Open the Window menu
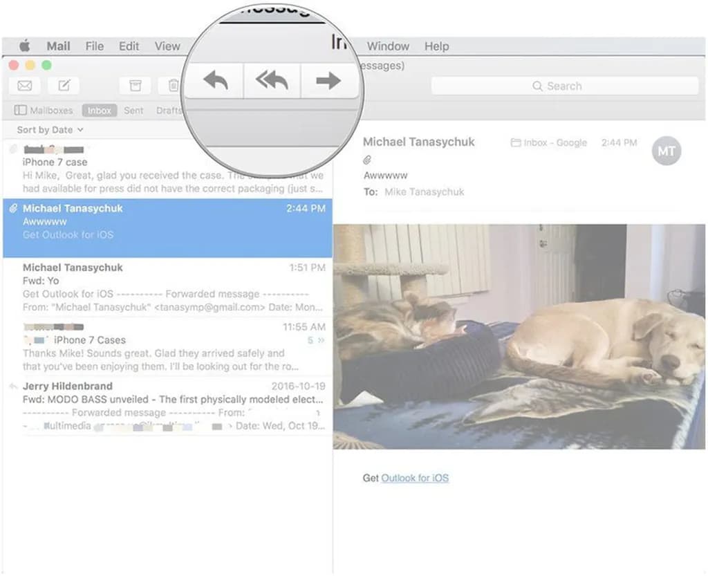Screen dimensions: 708x576 pyautogui.click(x=388, y=46)
